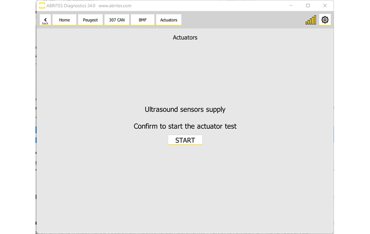Click the Actuators page heading
The image size is (370, 234).
(185, 38)
